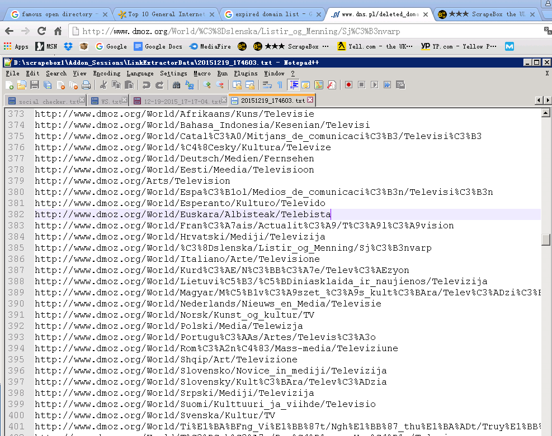Open the Search menu
The height and width of the screenshot is (436, 552).
pos(56,74)
